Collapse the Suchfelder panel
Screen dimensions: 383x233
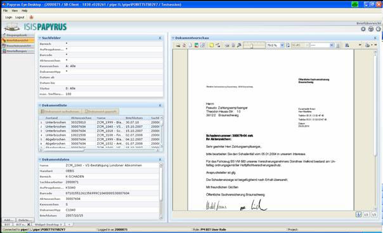point(39,38)
